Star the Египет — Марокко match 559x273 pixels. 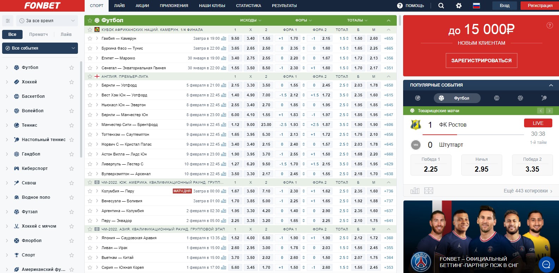(x=90, y=58)
